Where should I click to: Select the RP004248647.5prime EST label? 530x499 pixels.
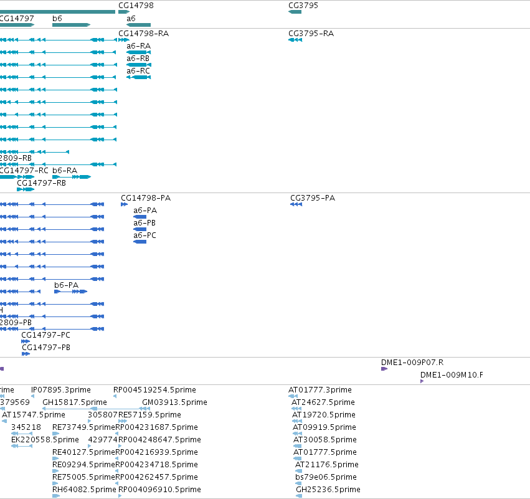(x=159, y=440)
